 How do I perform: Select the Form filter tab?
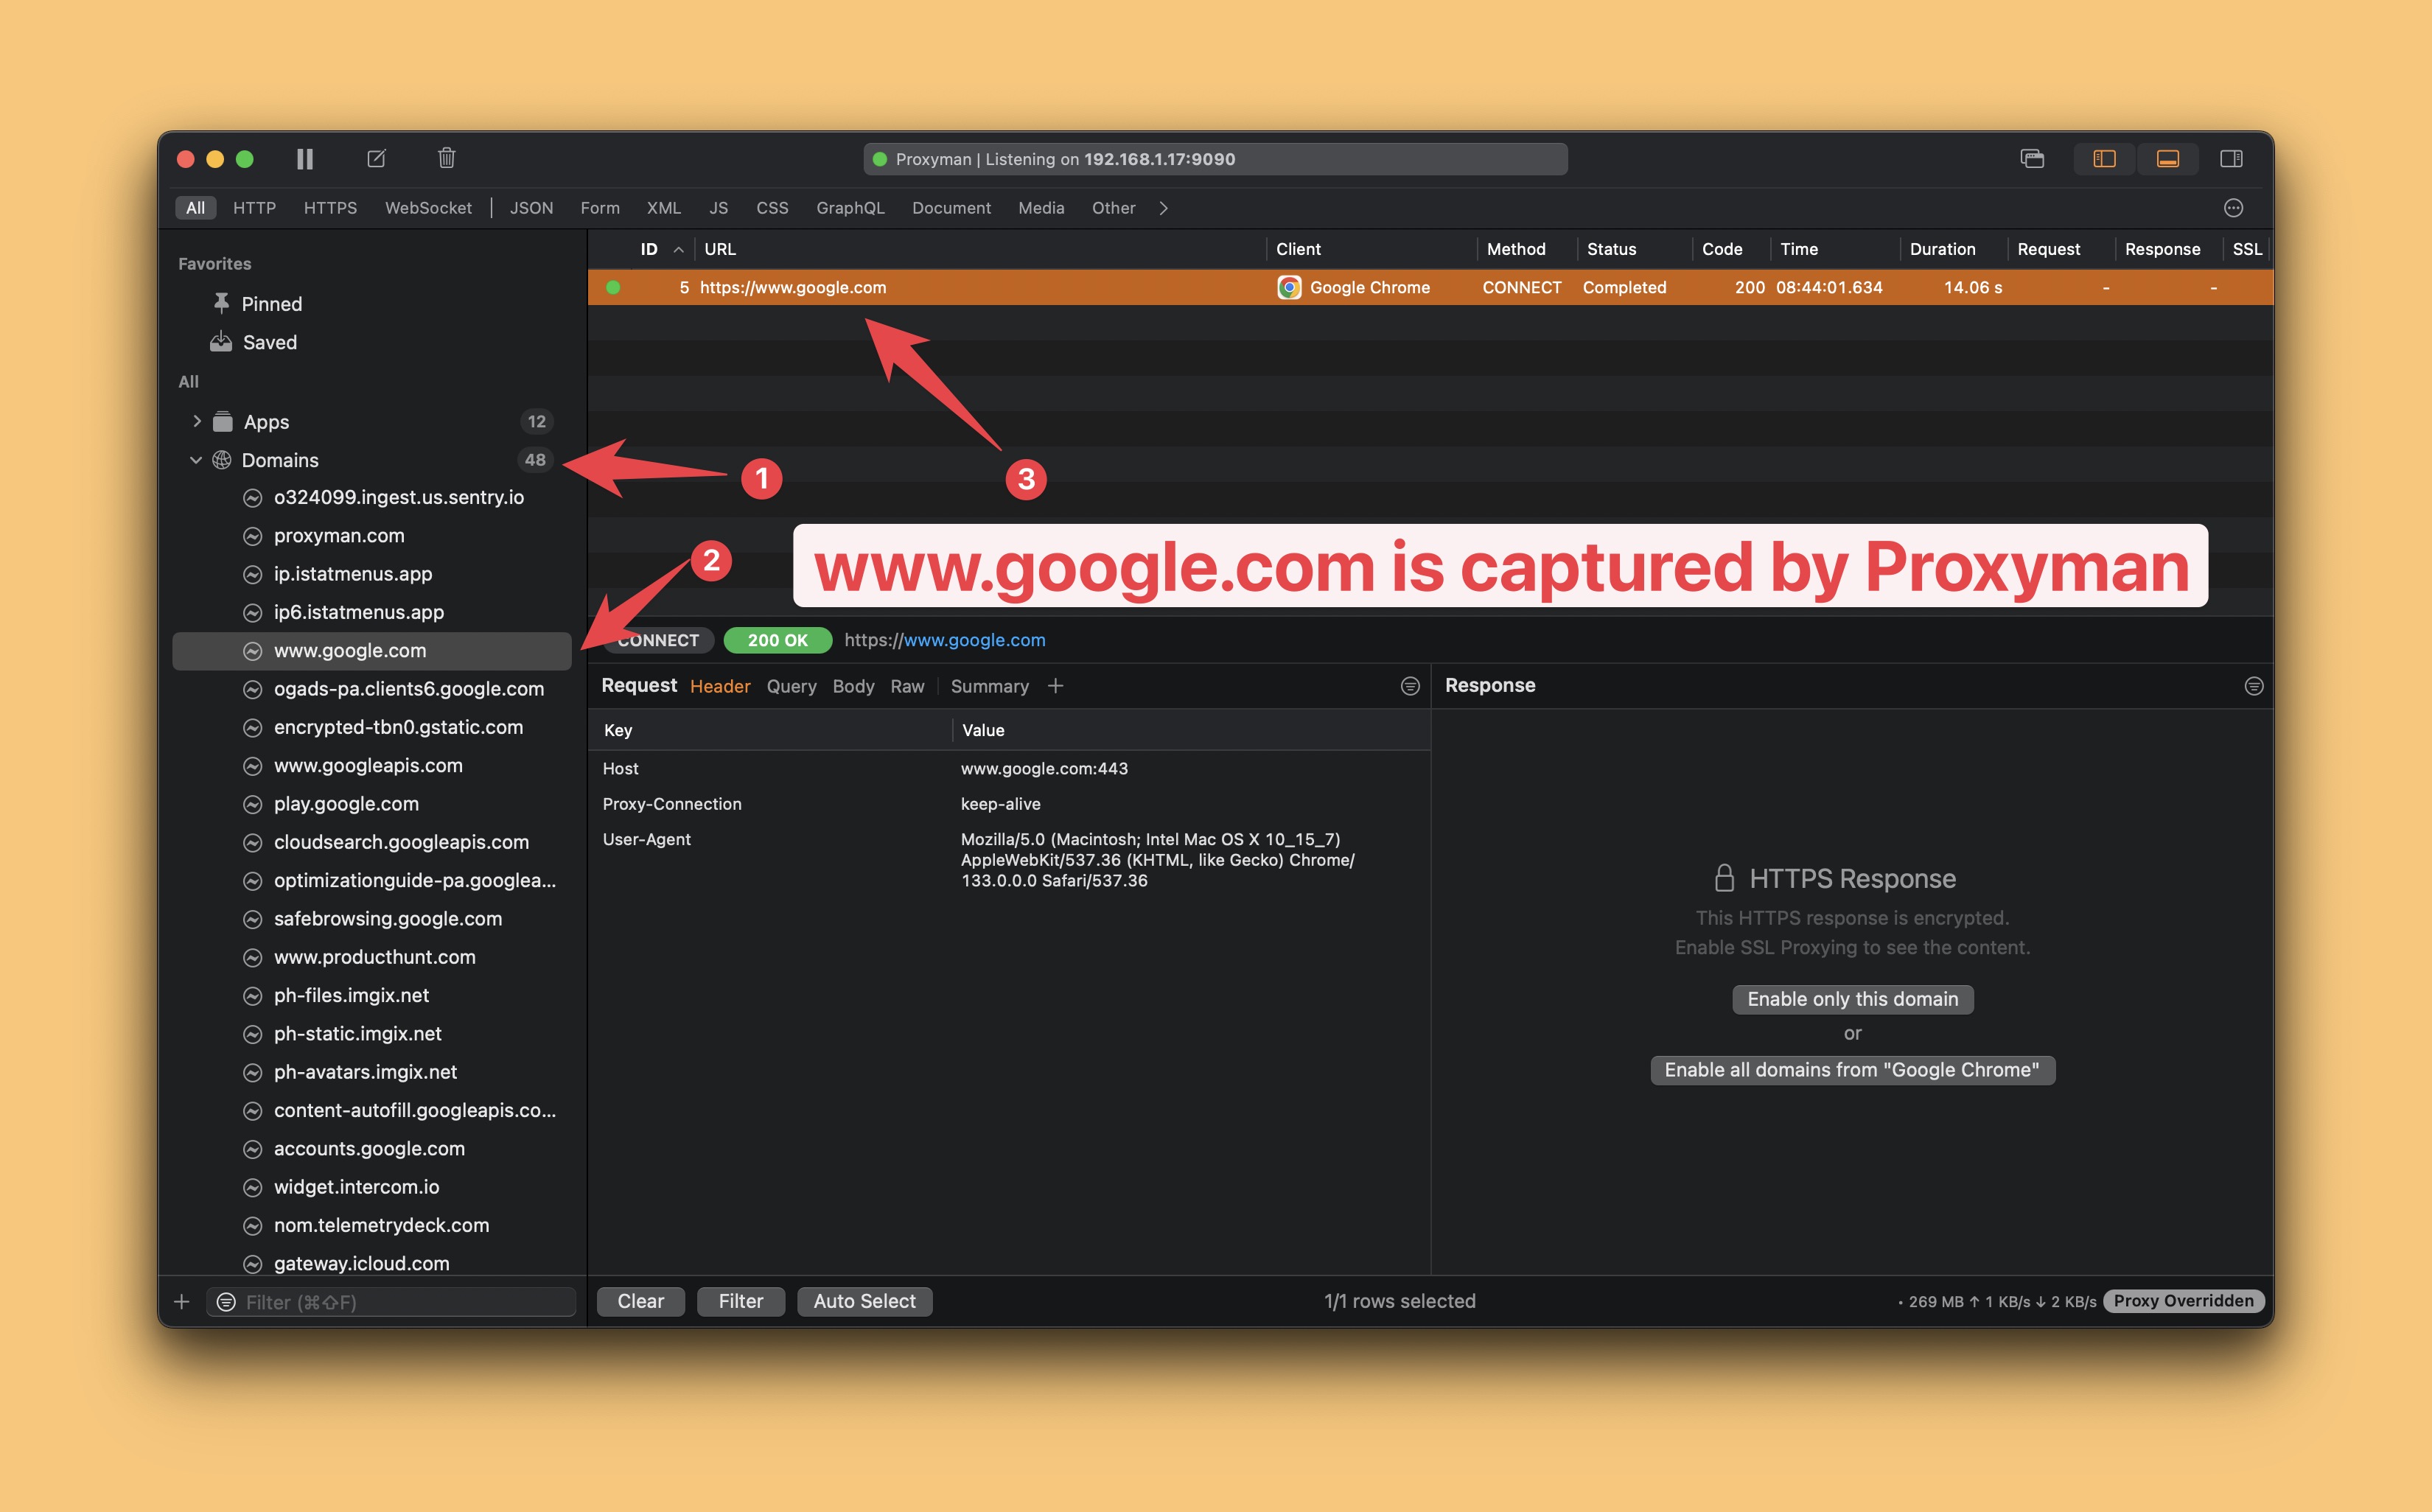tap(600, 208)
